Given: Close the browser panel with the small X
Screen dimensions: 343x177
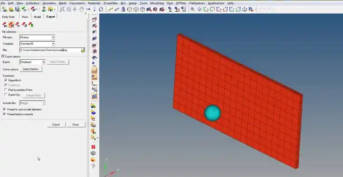Looking at the screenshot, I should (86, 13).
